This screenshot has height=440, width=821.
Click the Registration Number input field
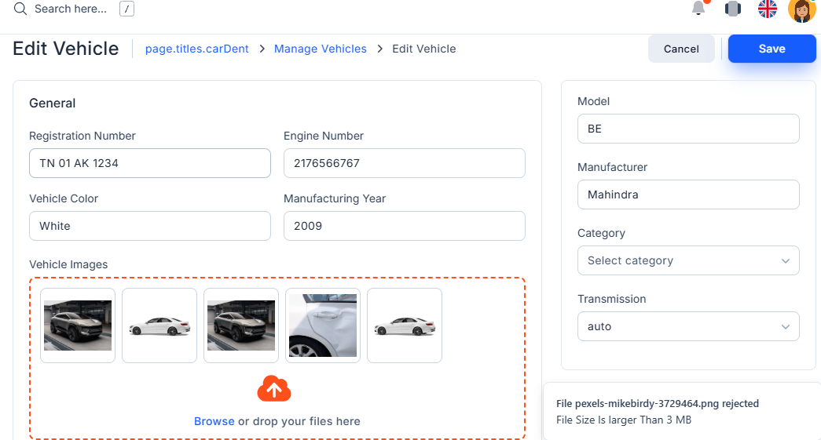point(150,163)
